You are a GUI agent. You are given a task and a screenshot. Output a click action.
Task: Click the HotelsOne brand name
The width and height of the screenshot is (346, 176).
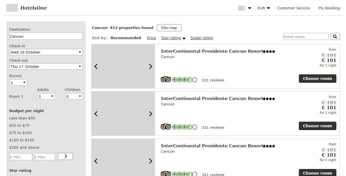[x=34, y=8]
